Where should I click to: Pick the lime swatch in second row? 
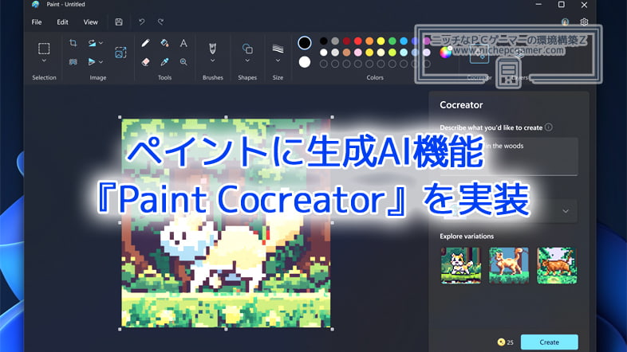point(392,53)
